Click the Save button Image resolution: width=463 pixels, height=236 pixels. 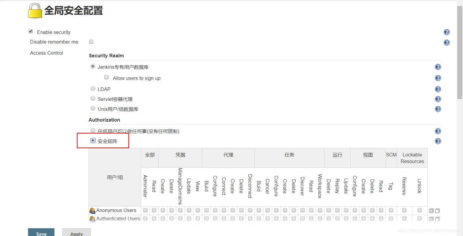click(41, 232)
